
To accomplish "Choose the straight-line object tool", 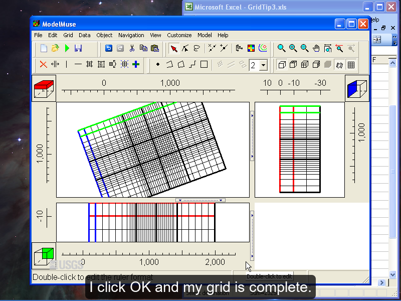I will click(192, 64).
